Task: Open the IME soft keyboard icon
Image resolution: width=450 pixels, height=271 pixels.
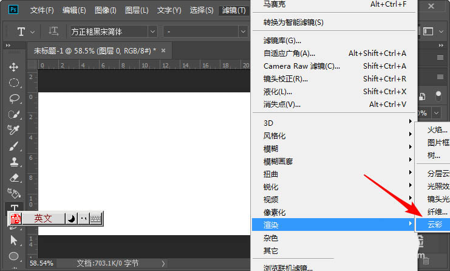Action: click(x=96, y=219)
